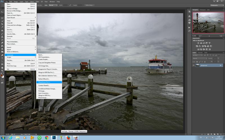Switch to the Paths tab
This screenshot has height=140, width=225.
pos(206,53)
